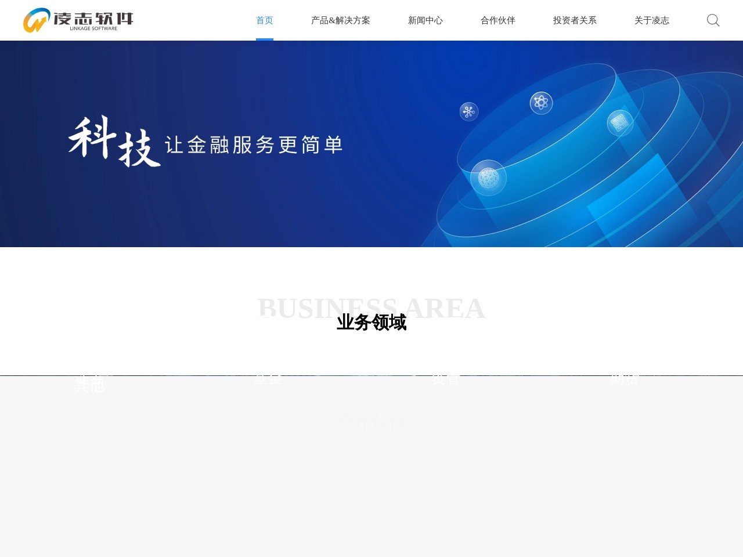The image size is (743, 557).
Task: Open the 合作伙伴 navigation item
Action: [x=497, y=20]
